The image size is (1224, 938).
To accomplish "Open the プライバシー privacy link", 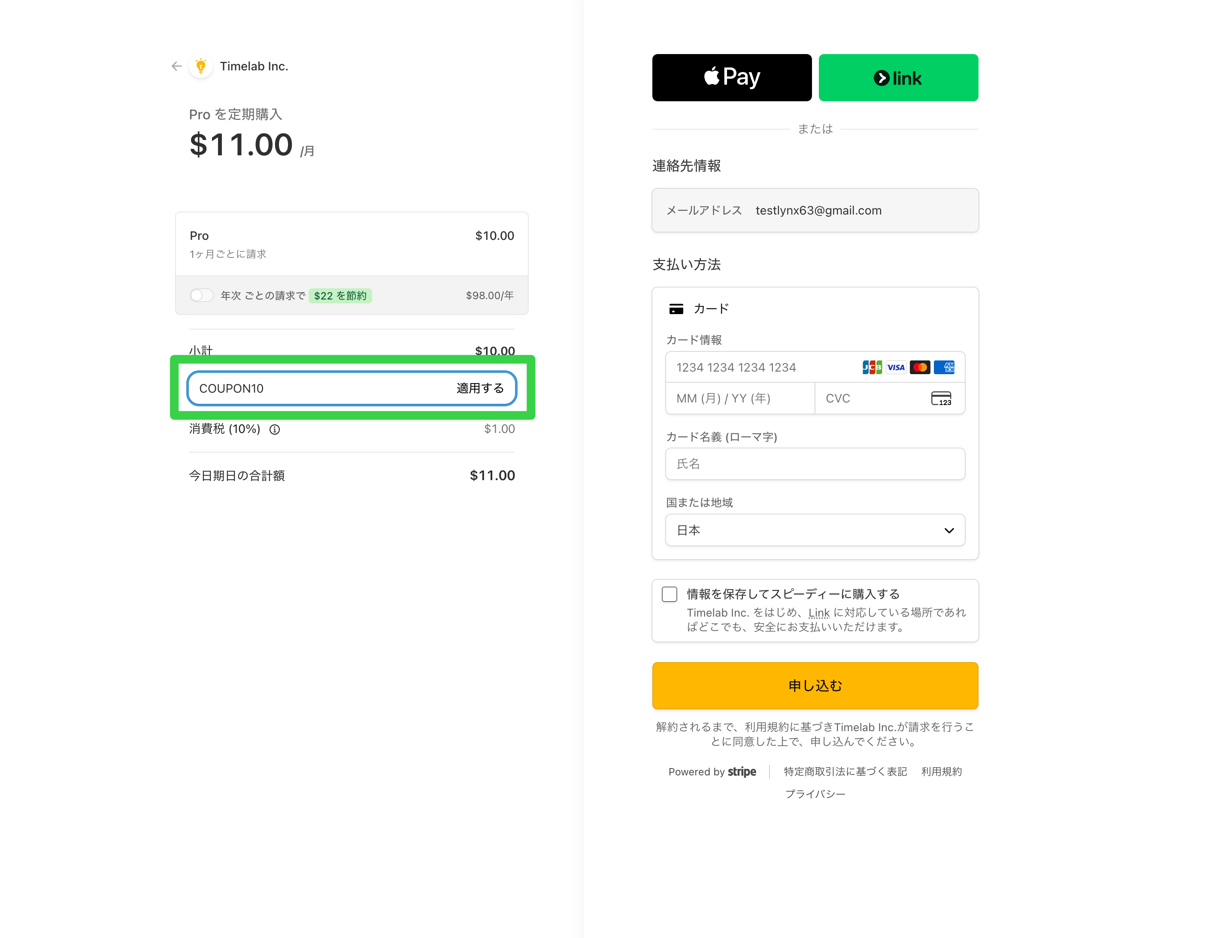I will [815, 794].
